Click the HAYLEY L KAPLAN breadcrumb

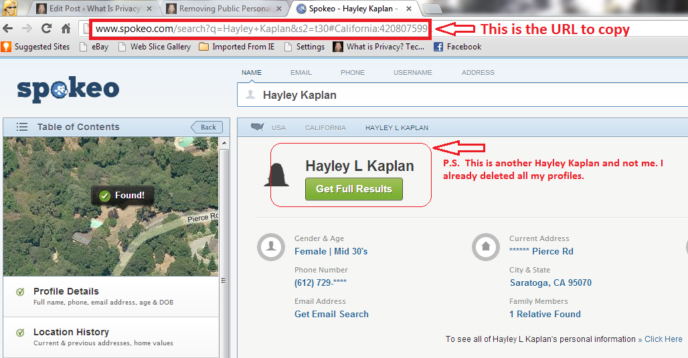tap(397, 128)
